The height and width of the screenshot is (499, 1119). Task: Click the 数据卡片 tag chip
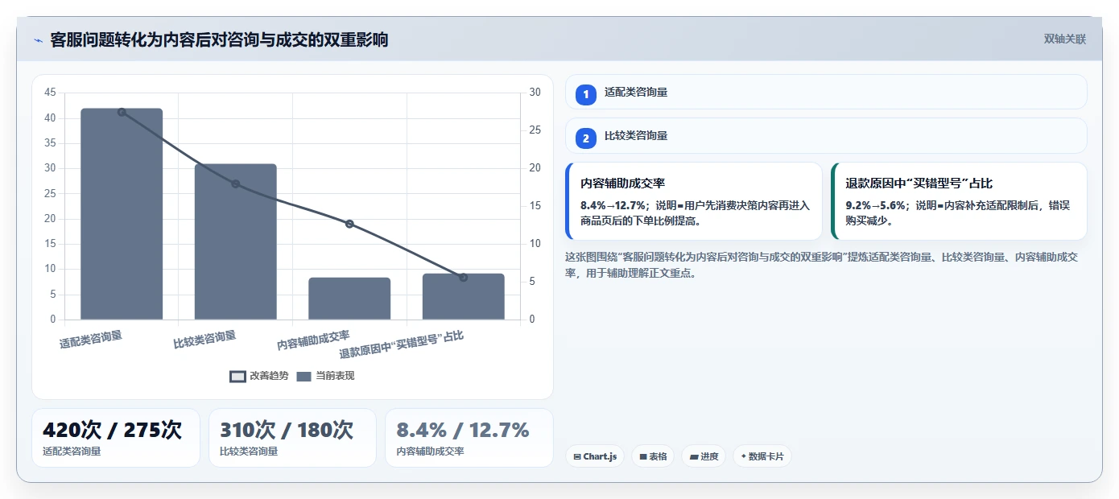(762, 456)
